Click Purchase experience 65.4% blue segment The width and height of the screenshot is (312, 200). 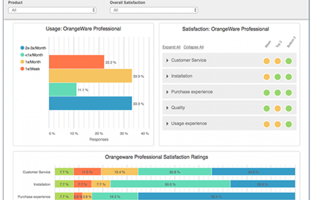(x=217, y=197)
